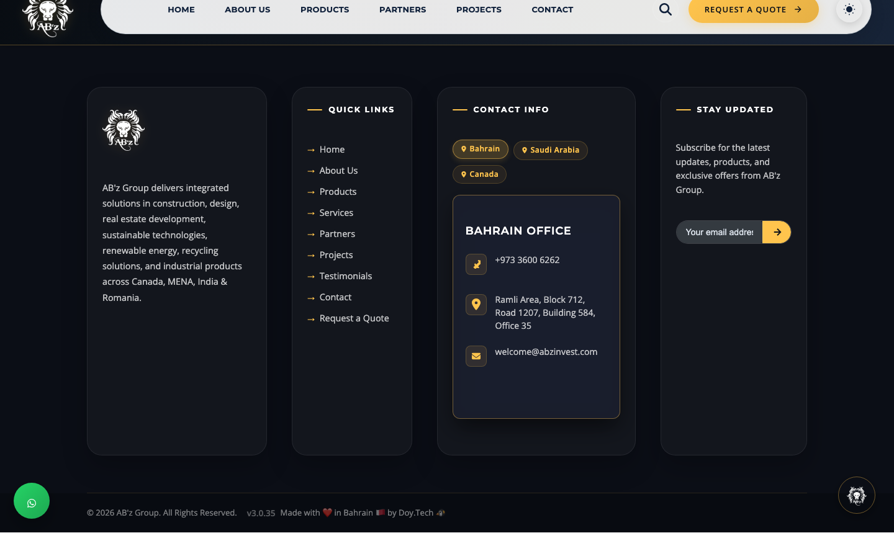Click the AB'z lion logo in header
The height and width of the screenshot is (533, 894).
(x=48, y=17)
